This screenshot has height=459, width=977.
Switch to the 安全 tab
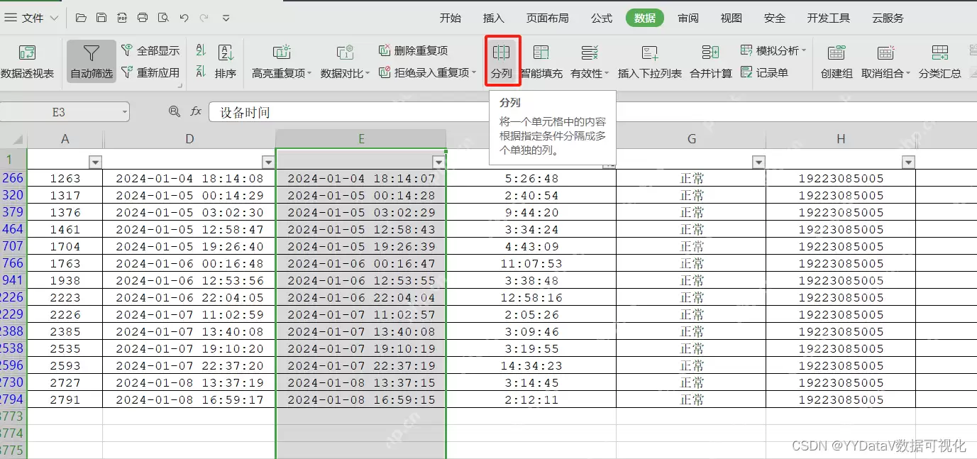coord(775,18)
